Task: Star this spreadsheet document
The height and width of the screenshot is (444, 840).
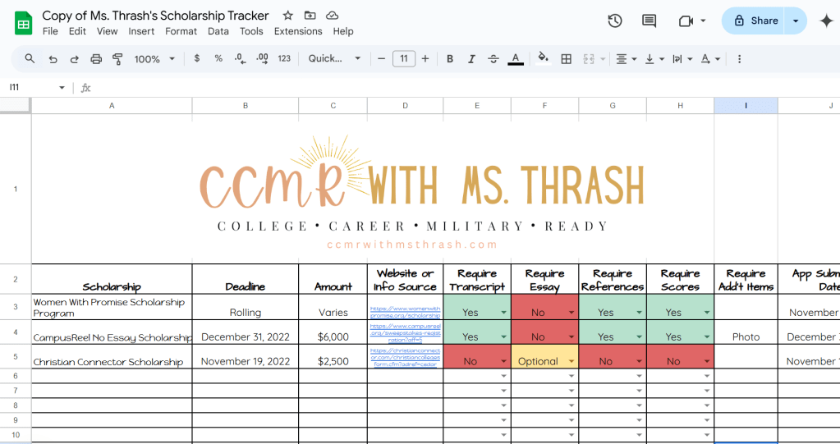Action: coord(287,16)
